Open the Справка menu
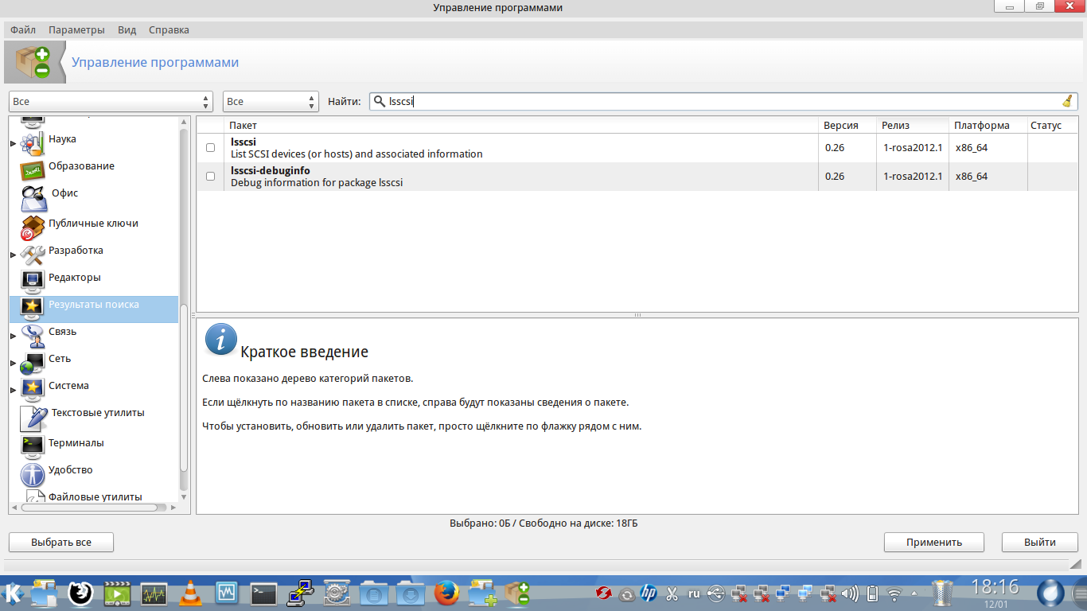1087x611 pixels. click(169, 29)
